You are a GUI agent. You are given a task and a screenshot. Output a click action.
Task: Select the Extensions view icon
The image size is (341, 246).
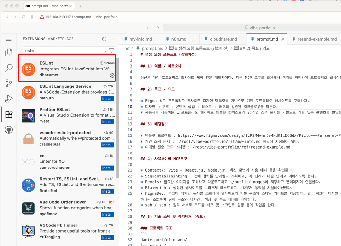coord(9,114)
